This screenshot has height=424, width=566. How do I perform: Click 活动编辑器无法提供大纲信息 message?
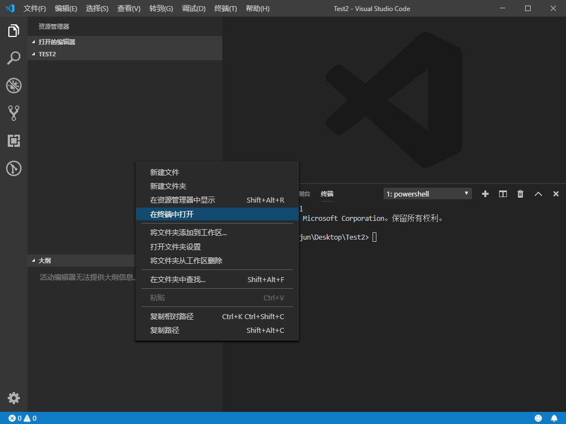point(87,277)
